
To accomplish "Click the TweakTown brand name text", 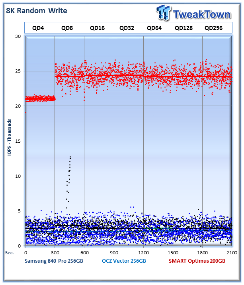I will [202, 14].
